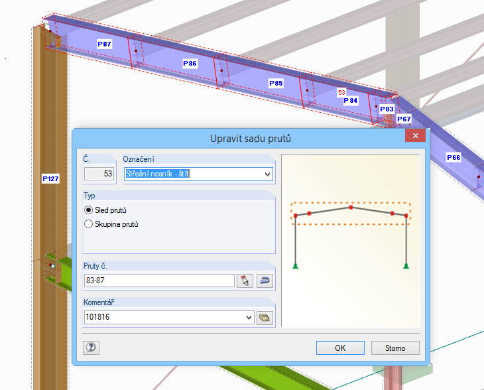
Task: Click the Pruty č. input field 83-87
Action: 159,281
